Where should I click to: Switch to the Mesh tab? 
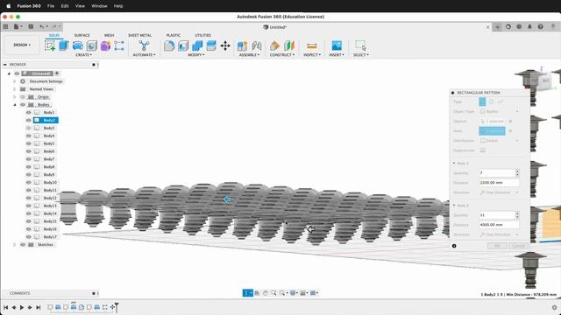109,35
